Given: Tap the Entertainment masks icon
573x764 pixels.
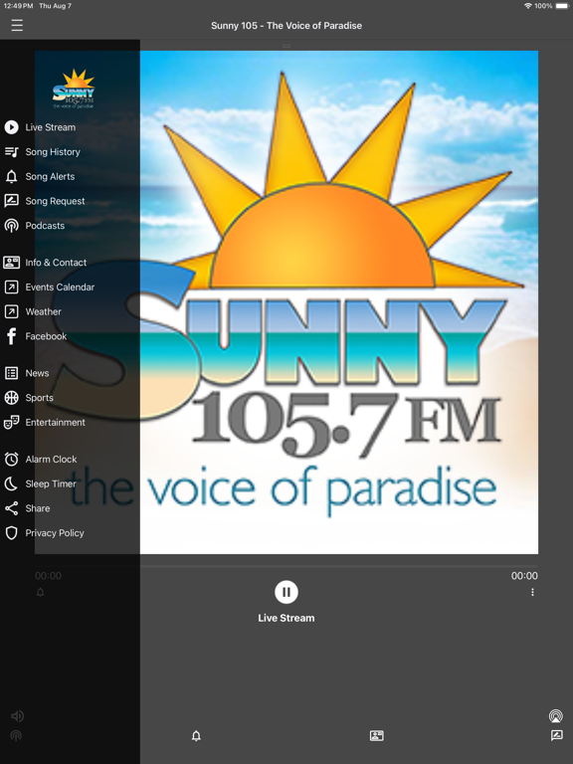Looking at the screenshot, I should [x=11, y=423].
